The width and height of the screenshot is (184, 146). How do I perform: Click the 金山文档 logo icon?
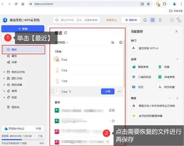pyautogui.click(x=5, y=20)
